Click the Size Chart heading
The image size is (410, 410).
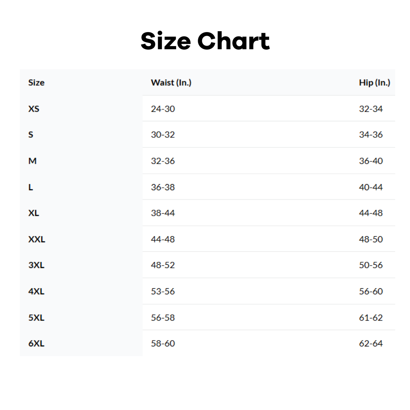205,41
